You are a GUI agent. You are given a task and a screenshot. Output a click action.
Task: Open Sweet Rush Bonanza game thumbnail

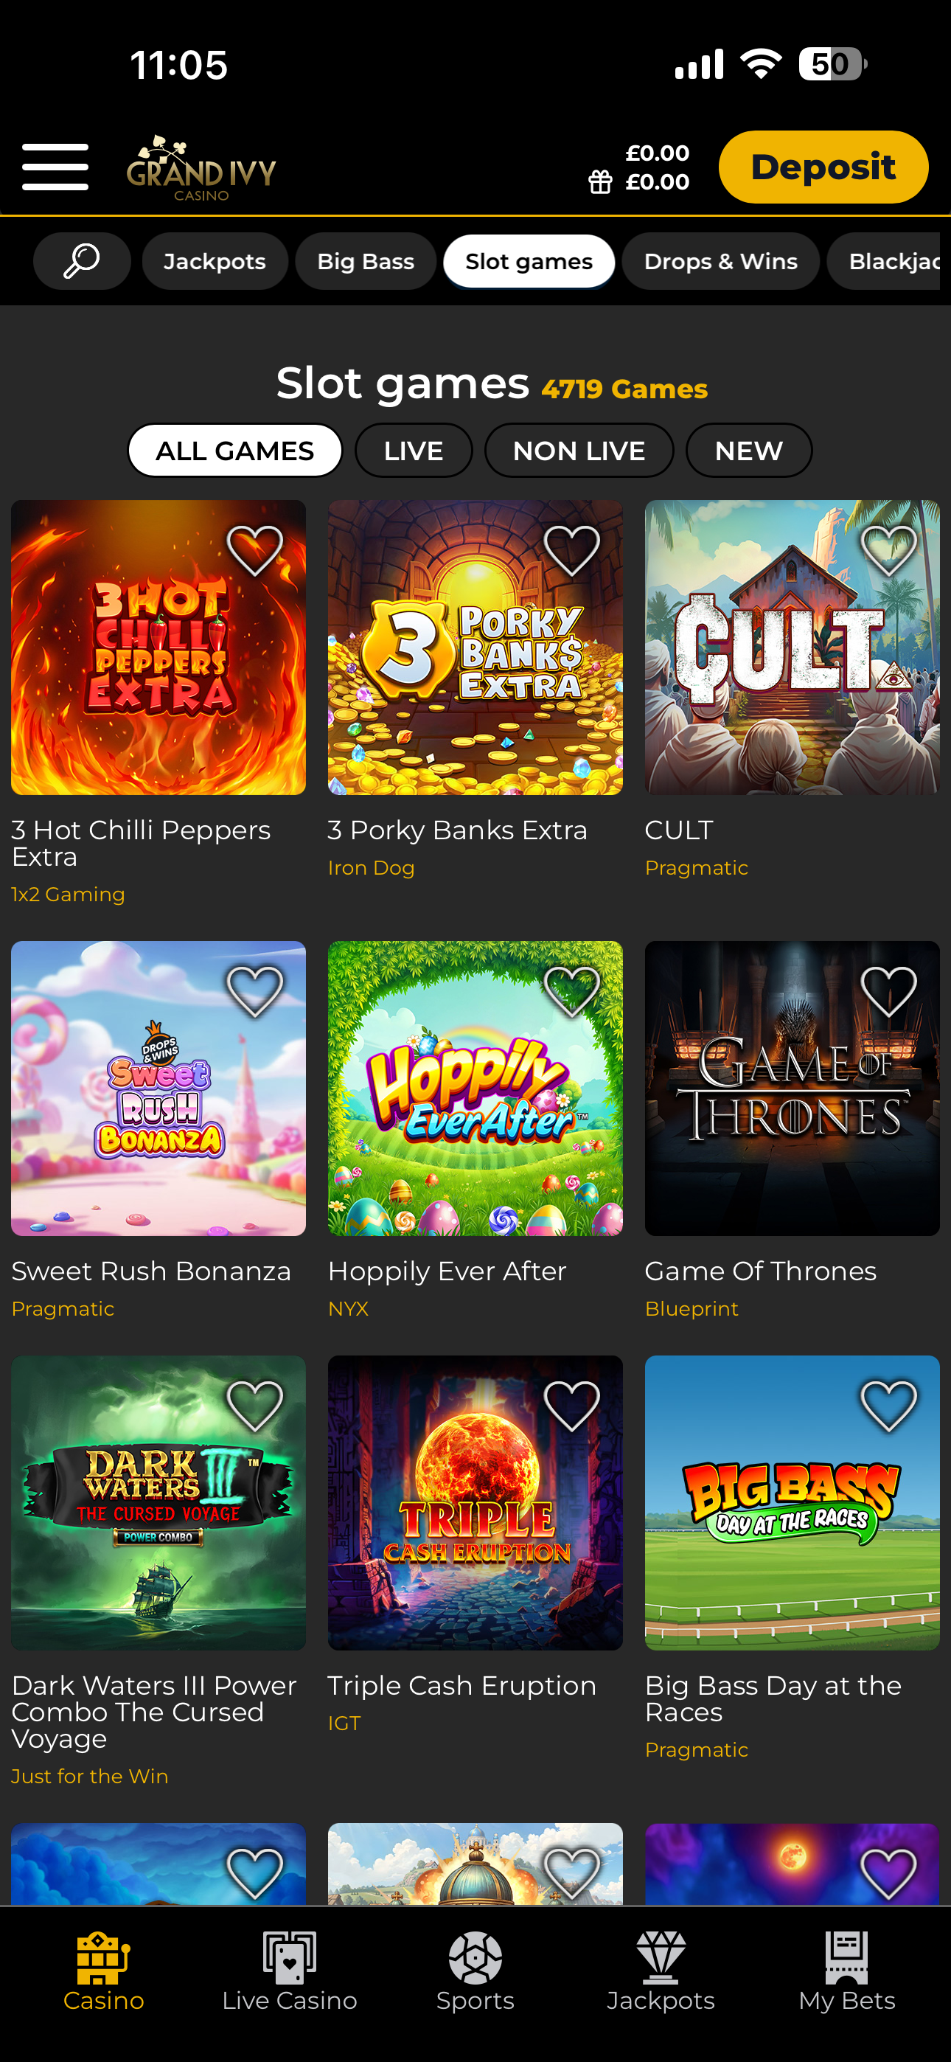158,1089
